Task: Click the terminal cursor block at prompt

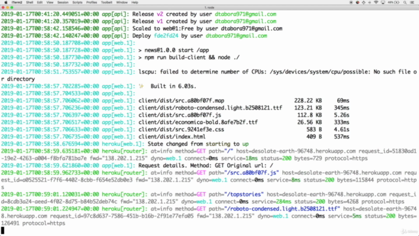Action: [x=3, y=230]
